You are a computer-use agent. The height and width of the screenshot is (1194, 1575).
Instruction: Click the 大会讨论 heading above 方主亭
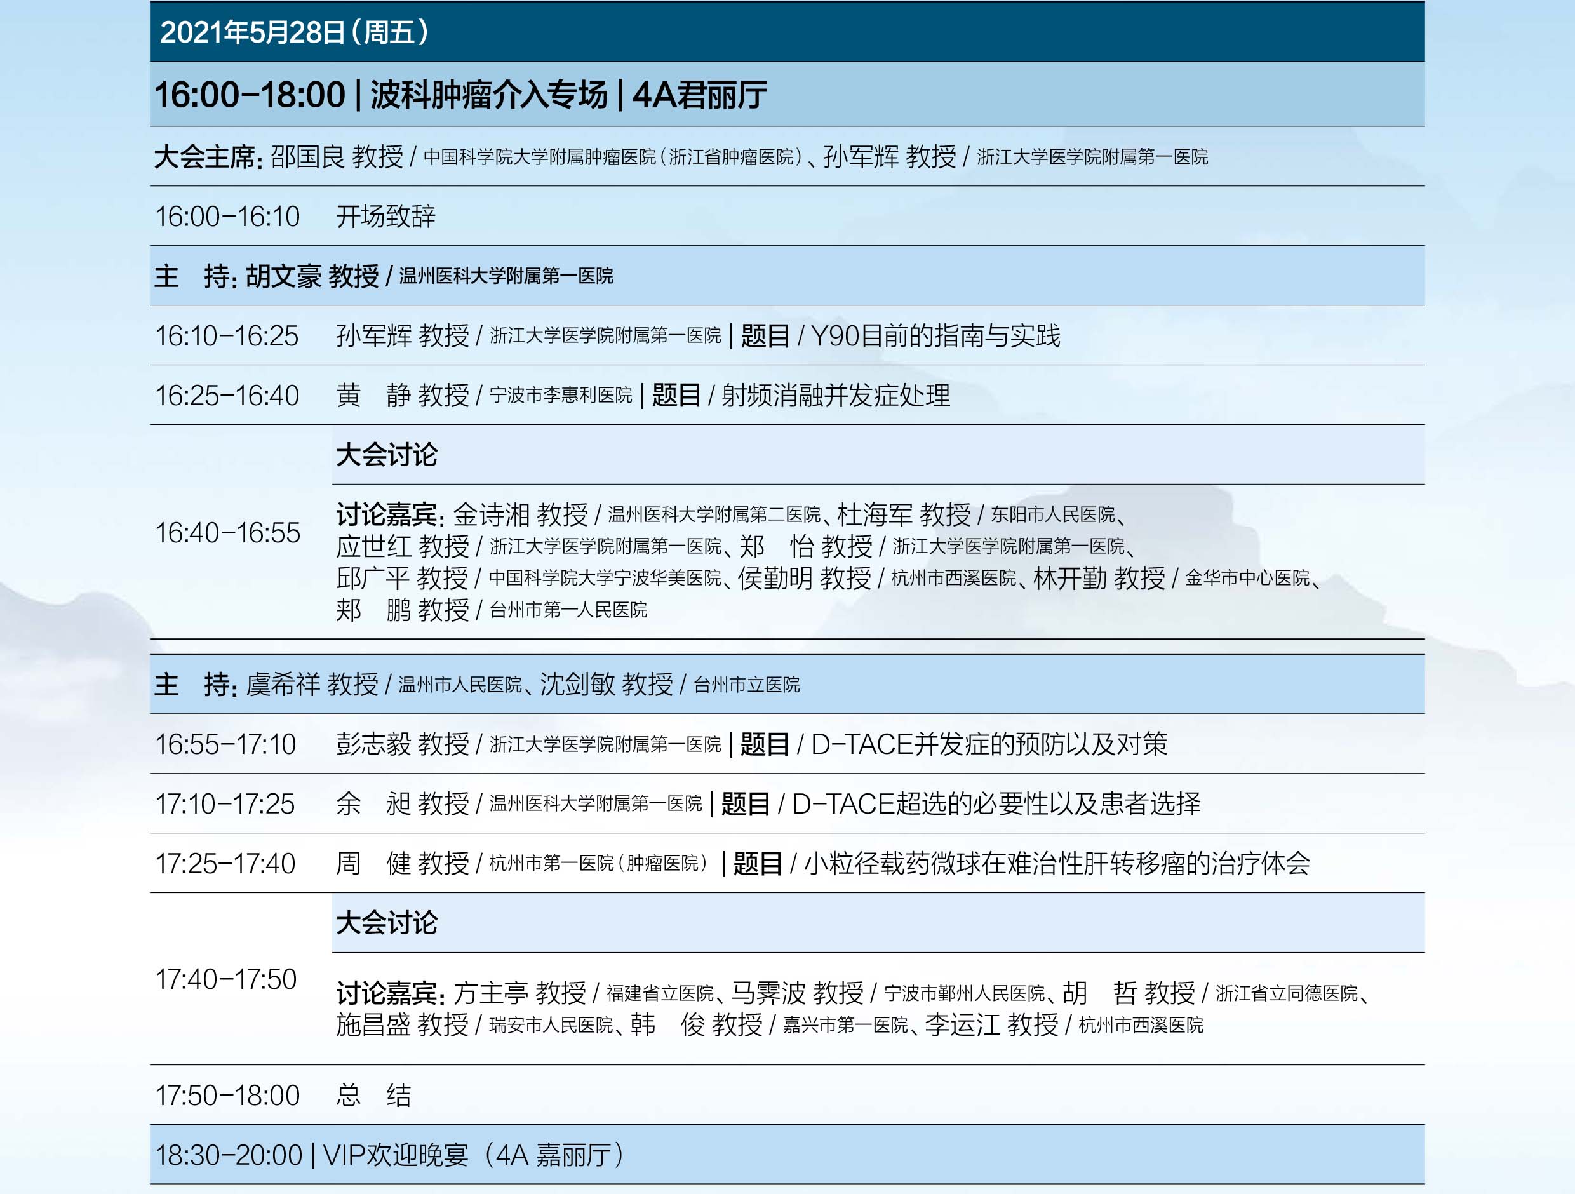[387, 923]
